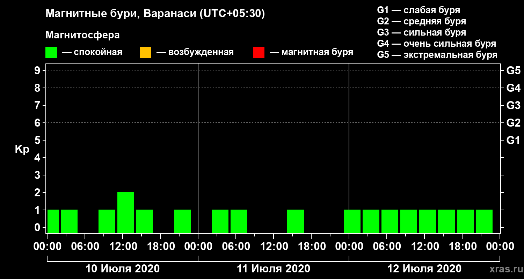Image resolution: width=524 pixels, height=279 pixels.
Task: Click the '12:00' tick label for 10 July
Action: pyautogui.click(x=123, y=247)
